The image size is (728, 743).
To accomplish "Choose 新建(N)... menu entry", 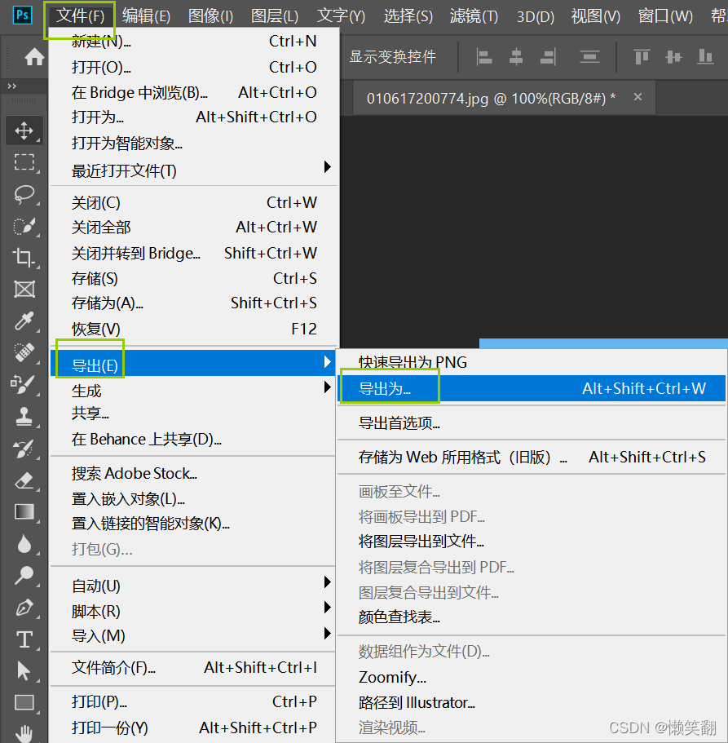I will (194, 42).
